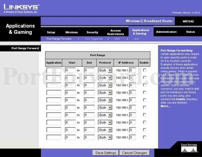Enable the tenth port range row checkbox

tap(145, 137)
